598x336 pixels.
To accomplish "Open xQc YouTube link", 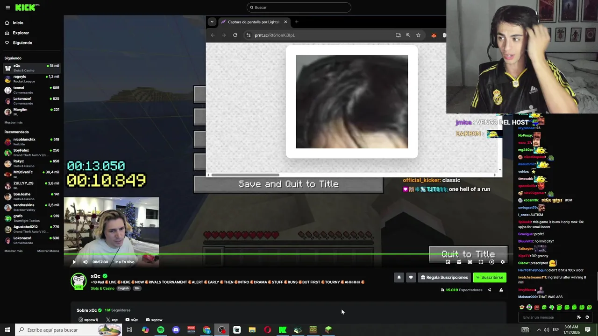I will [x=131, y=320].
